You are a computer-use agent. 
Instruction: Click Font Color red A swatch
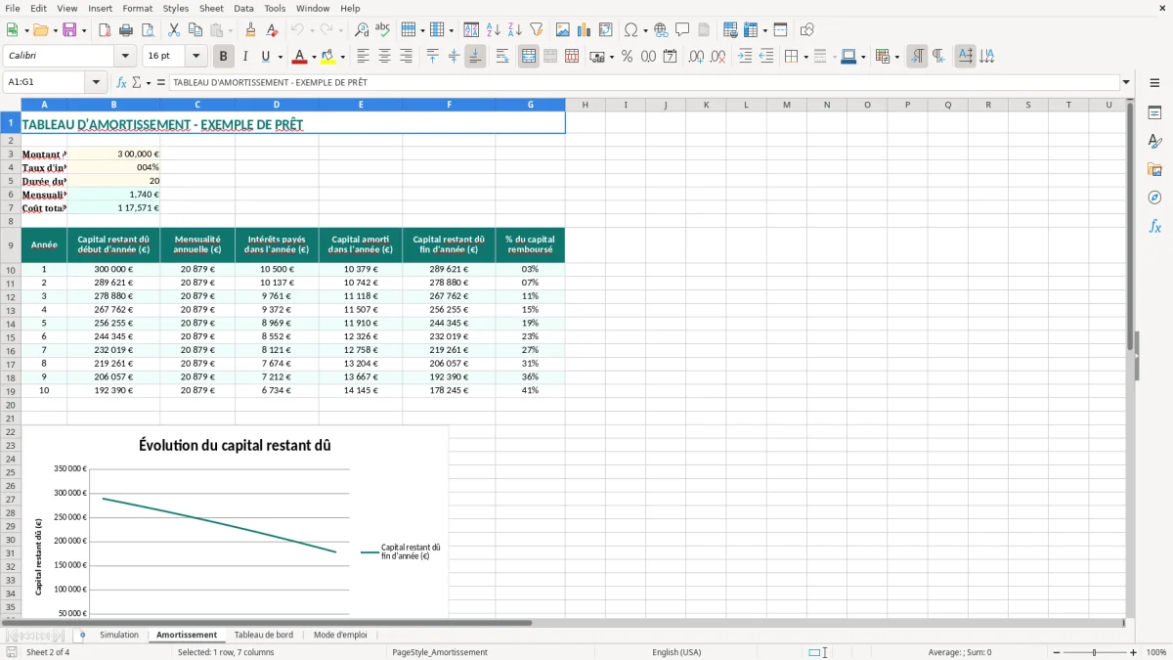click(300, 57)
